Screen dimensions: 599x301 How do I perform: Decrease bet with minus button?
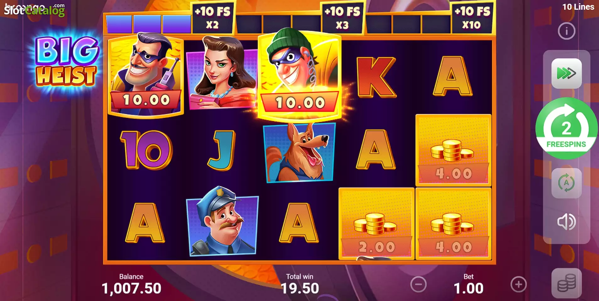pyautogui.click(x=418, y=284)
